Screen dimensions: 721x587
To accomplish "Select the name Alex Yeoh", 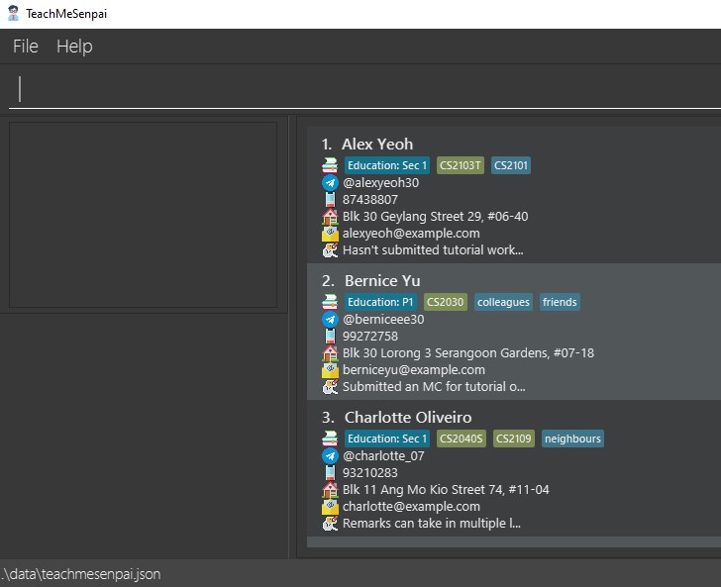I will [x=377, y=145].
